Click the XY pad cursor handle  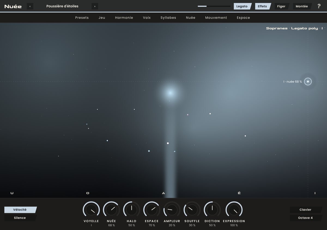pos(308,82)
